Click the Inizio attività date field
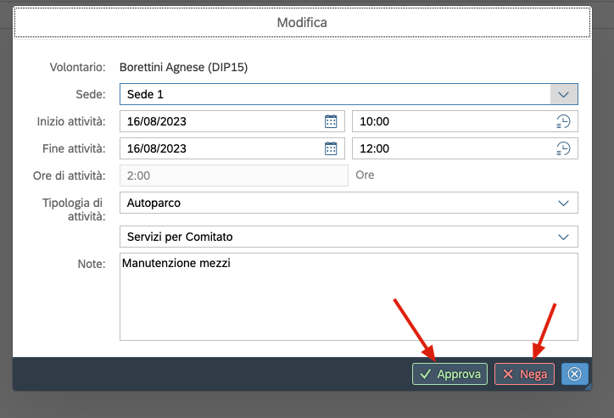This screenshot has width=614, height=418. tap(220, 121)
